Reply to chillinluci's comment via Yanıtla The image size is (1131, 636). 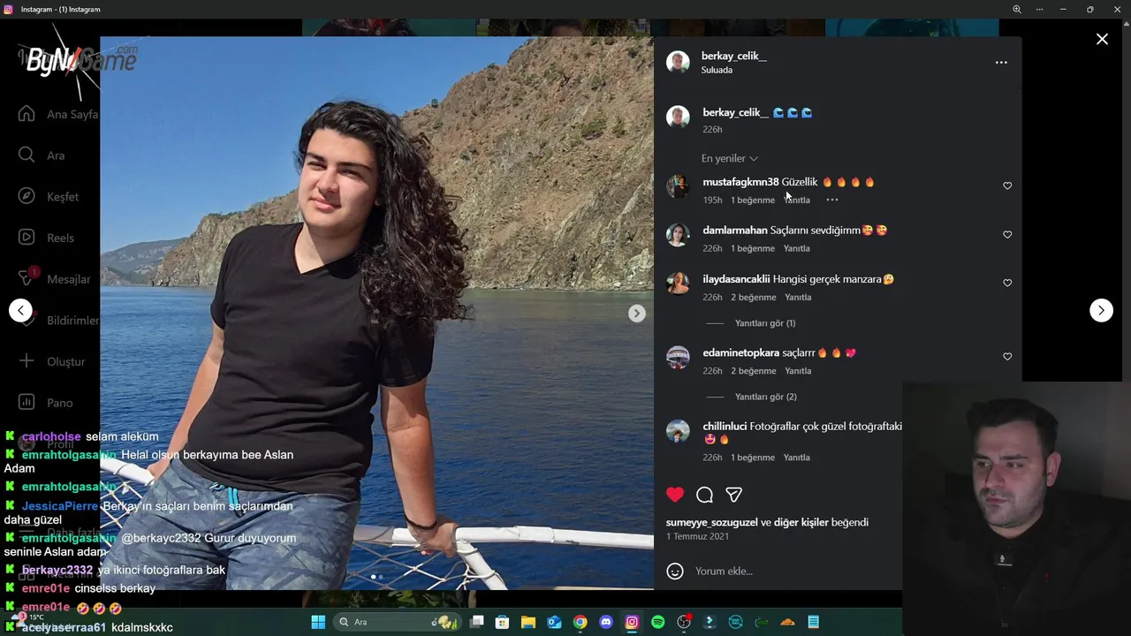797,458
